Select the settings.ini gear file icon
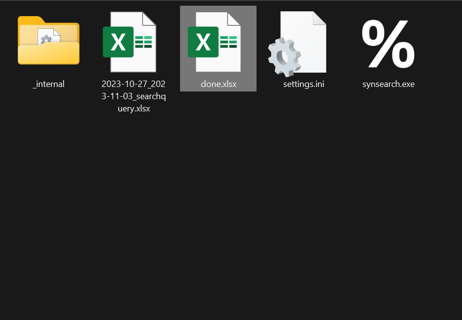This screenshot has width=462, height=320. pos(297,44)
